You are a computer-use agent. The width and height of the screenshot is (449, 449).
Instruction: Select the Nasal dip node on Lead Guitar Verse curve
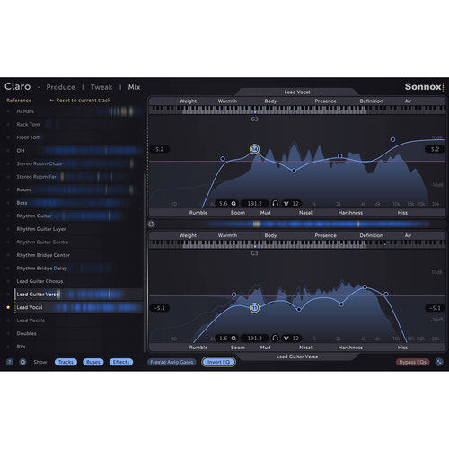click(x=299, y=309)
